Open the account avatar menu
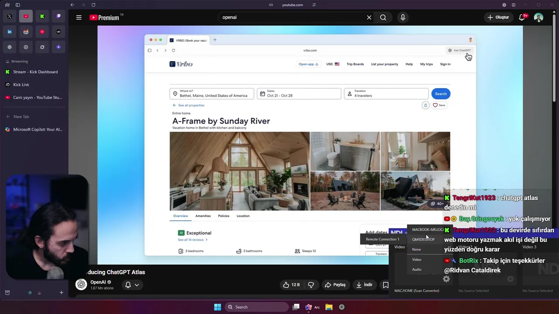Screen dimensions: 559x314 [x=538, y=17]
